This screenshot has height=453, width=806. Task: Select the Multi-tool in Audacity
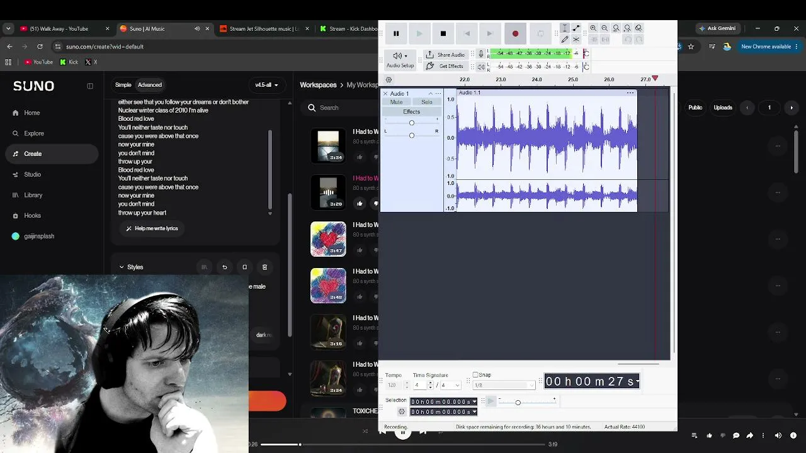[576, 40]
